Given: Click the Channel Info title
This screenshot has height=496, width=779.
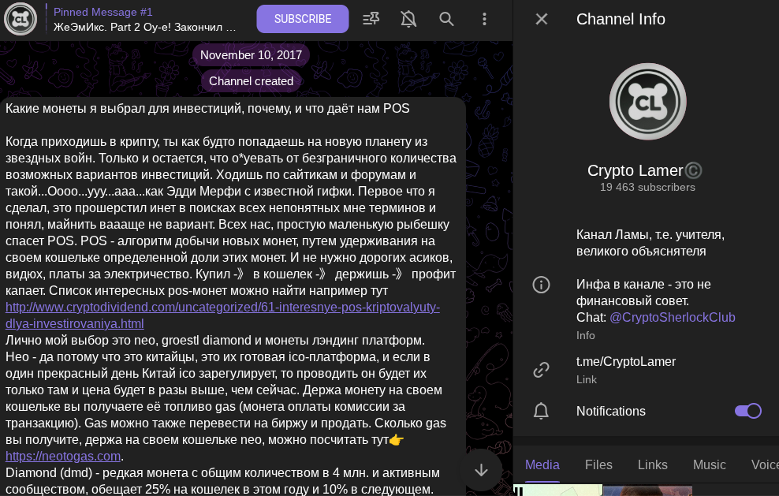Looking at the screenshot, I should [621, 19].
